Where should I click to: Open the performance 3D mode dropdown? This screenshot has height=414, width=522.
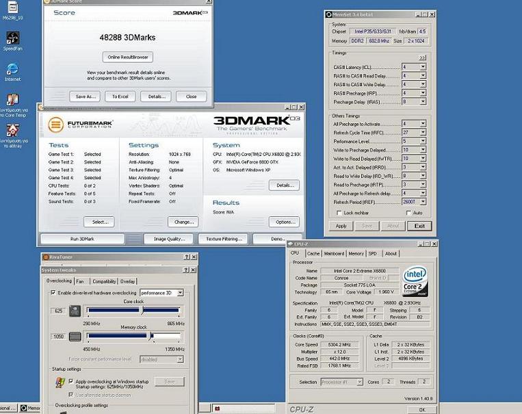pyautogui.click(x=180, y=293)
